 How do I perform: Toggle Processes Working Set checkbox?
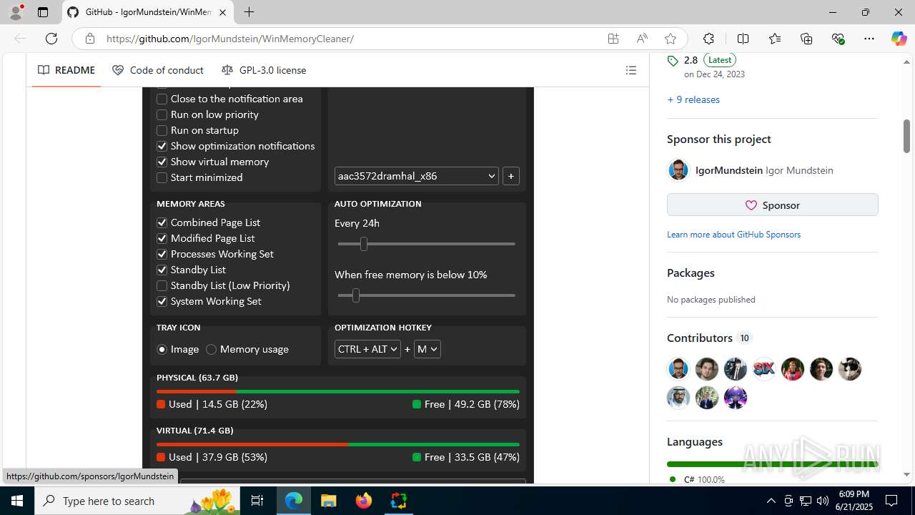pos(162,254)
